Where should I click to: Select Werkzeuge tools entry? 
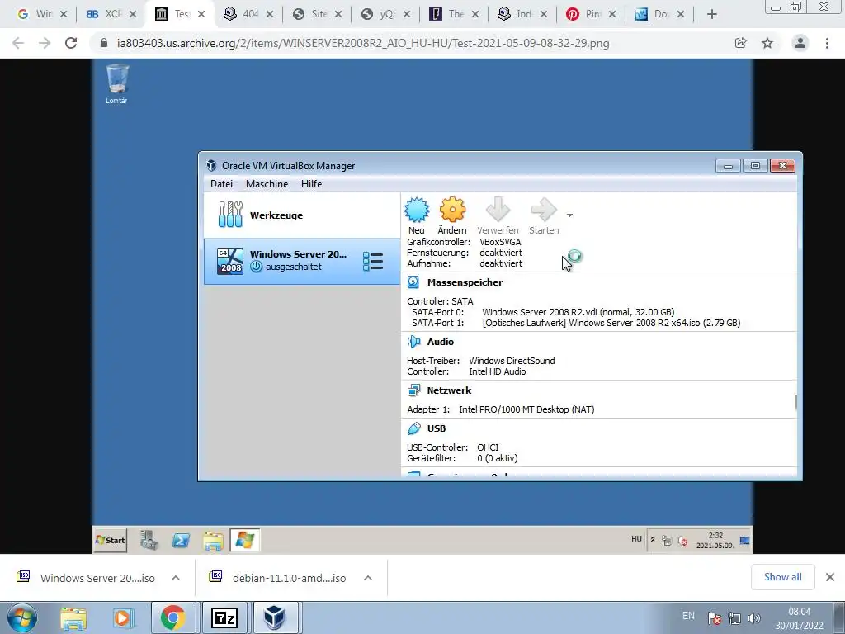point(302,215)
